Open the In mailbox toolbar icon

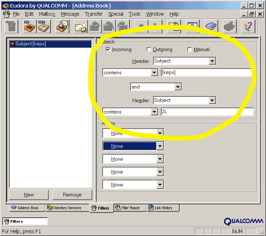click(30, 26)
